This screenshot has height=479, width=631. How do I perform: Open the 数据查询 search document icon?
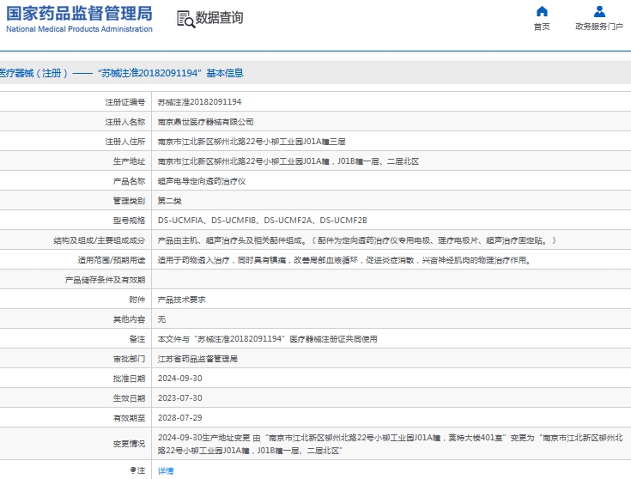[x=185, y=19]
